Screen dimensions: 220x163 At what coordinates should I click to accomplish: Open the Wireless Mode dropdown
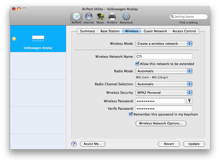pyautogui.click(x=164, y=44)
